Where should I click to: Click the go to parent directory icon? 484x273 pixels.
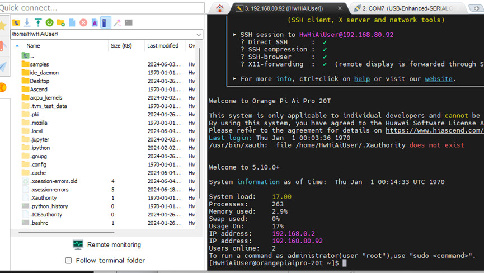[x=16, y=22]
